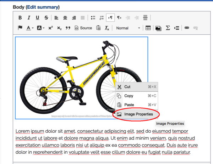Viewport: 213px width, 164px height.
Task: Click the insert image toolbar icon
Action: (158, 28)
